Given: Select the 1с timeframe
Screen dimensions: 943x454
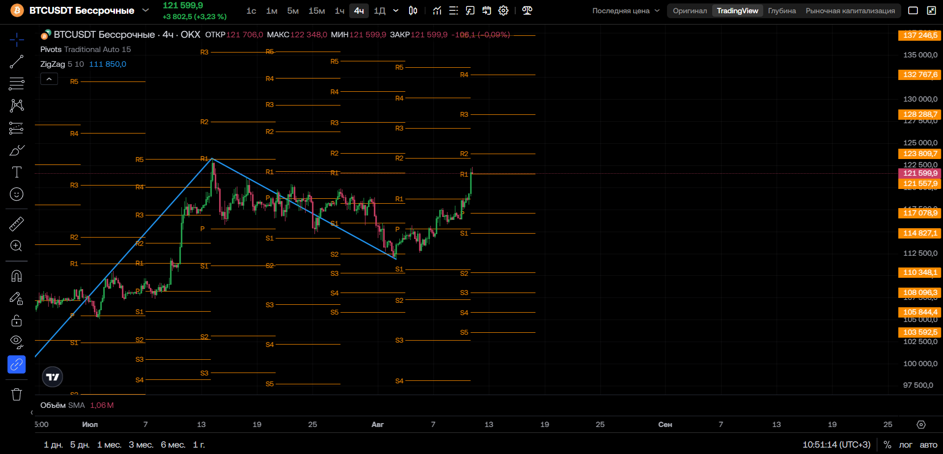Looking at the screenshot, I should point(251,11).
